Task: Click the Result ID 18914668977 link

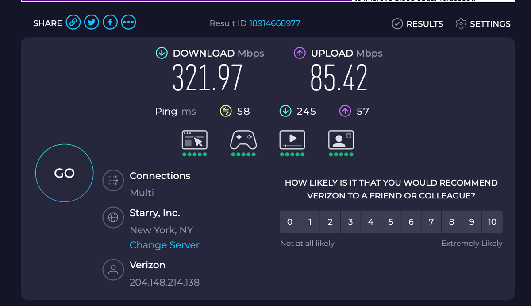Action: click(x=274, y=24)
